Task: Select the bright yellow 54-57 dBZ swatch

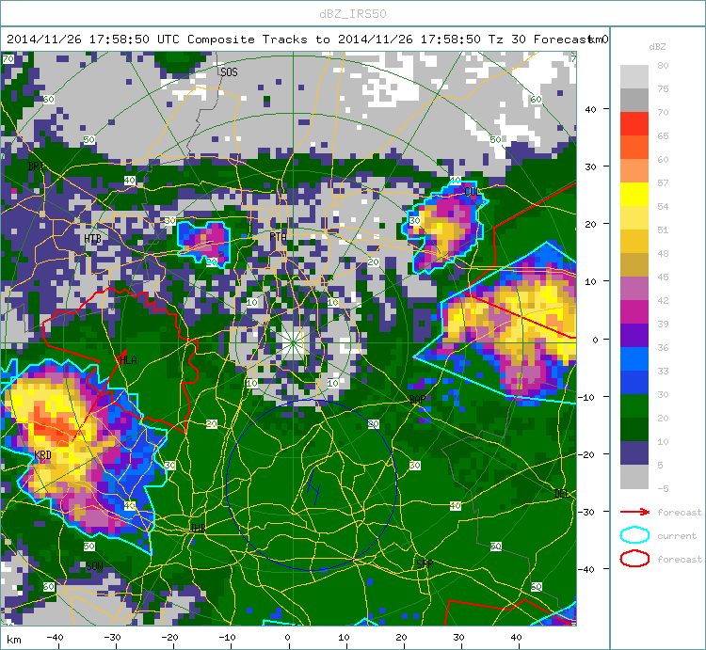Action: 634,195
